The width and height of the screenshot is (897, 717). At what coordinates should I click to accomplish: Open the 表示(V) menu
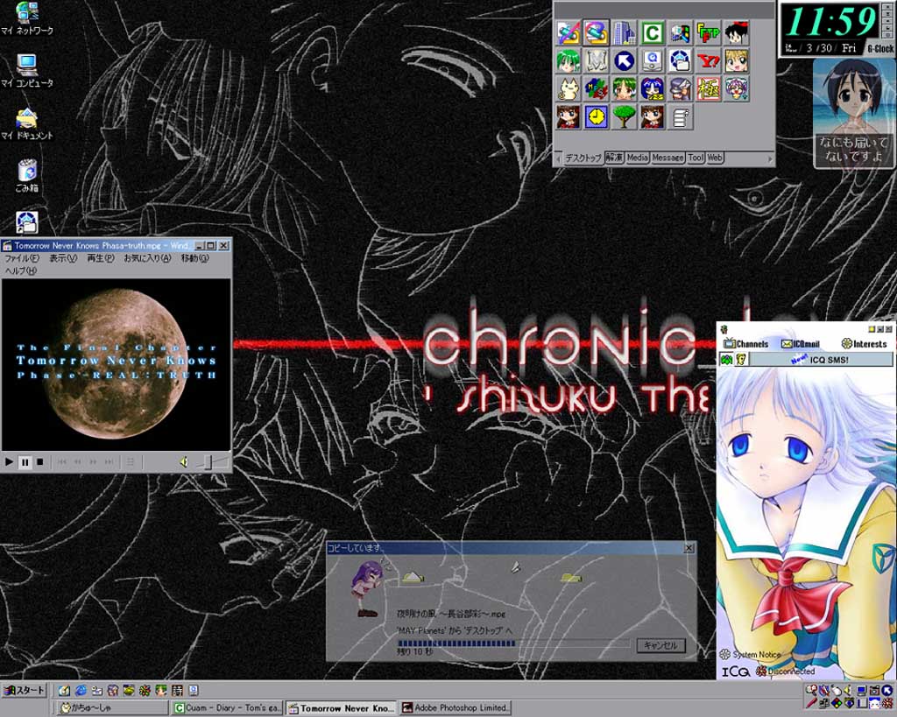click(x=62, y=258)
